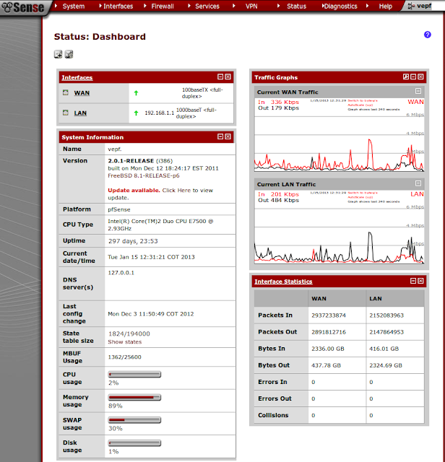Minimize the Traffic Graphs widget

pyautogui.click(x=413, y=77)
